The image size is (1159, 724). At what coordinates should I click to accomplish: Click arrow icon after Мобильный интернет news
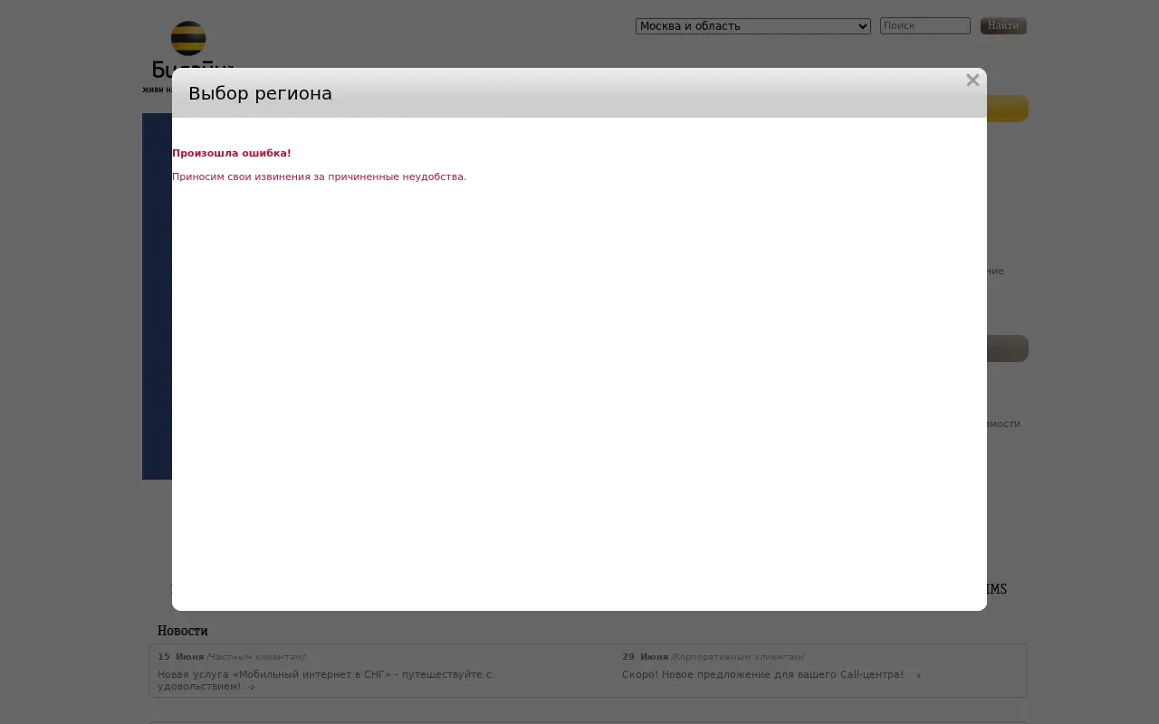pyautogui.click(x=252, y=687)
